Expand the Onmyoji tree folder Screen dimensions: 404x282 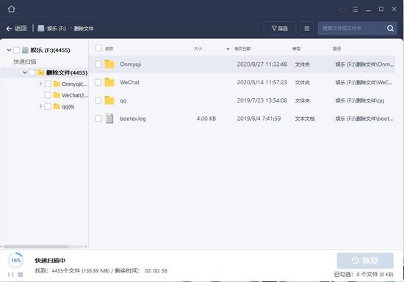40,84
